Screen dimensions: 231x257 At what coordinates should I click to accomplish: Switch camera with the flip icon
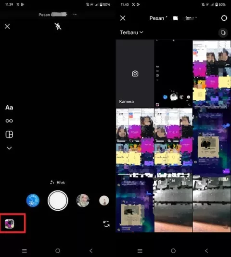pos(106,224)
